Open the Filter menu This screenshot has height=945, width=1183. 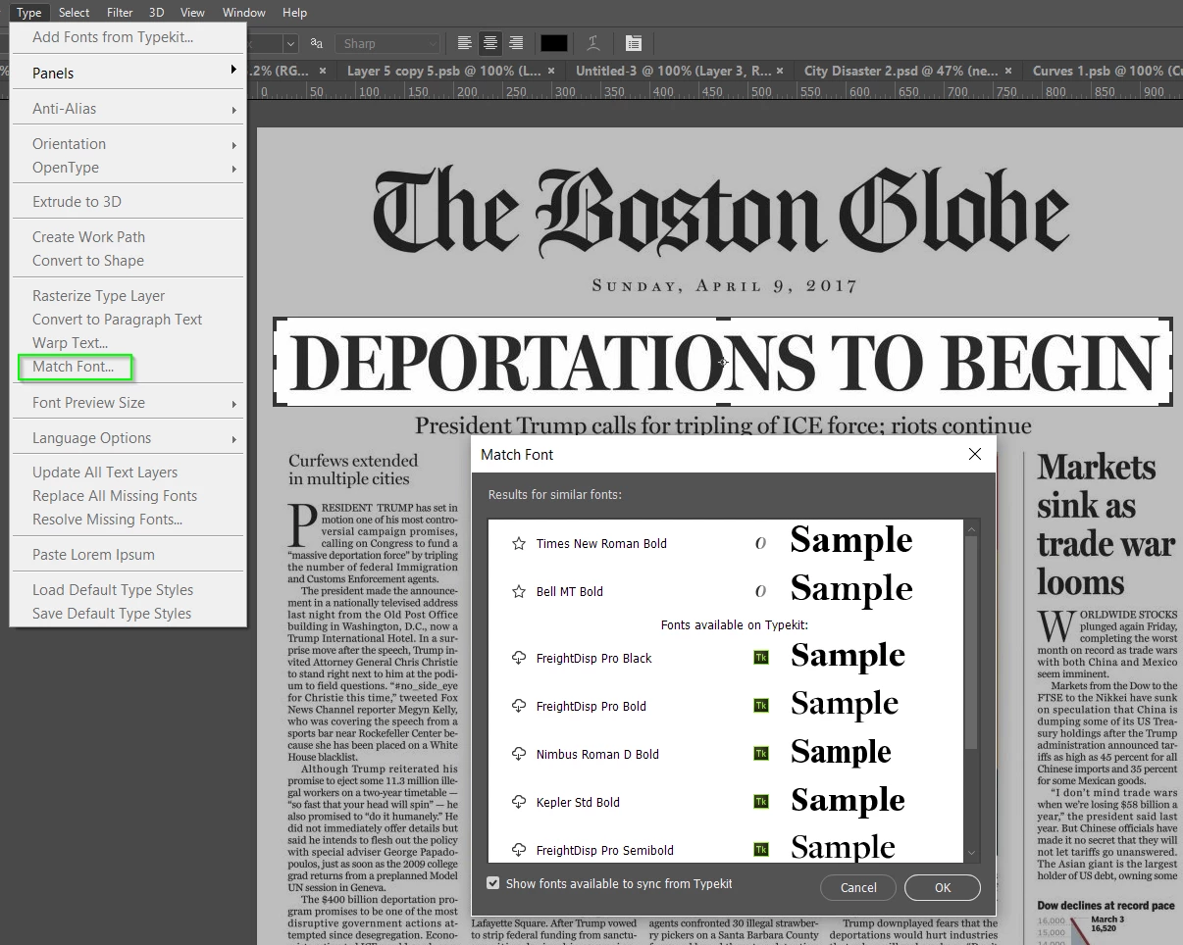click(x=120, y=12)
